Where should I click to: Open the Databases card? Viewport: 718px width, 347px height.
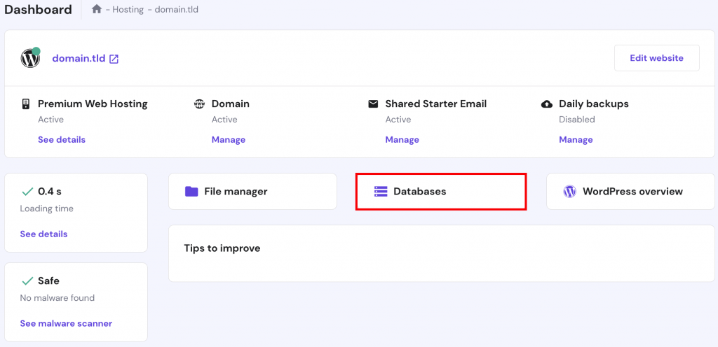[x=441, y=191]
